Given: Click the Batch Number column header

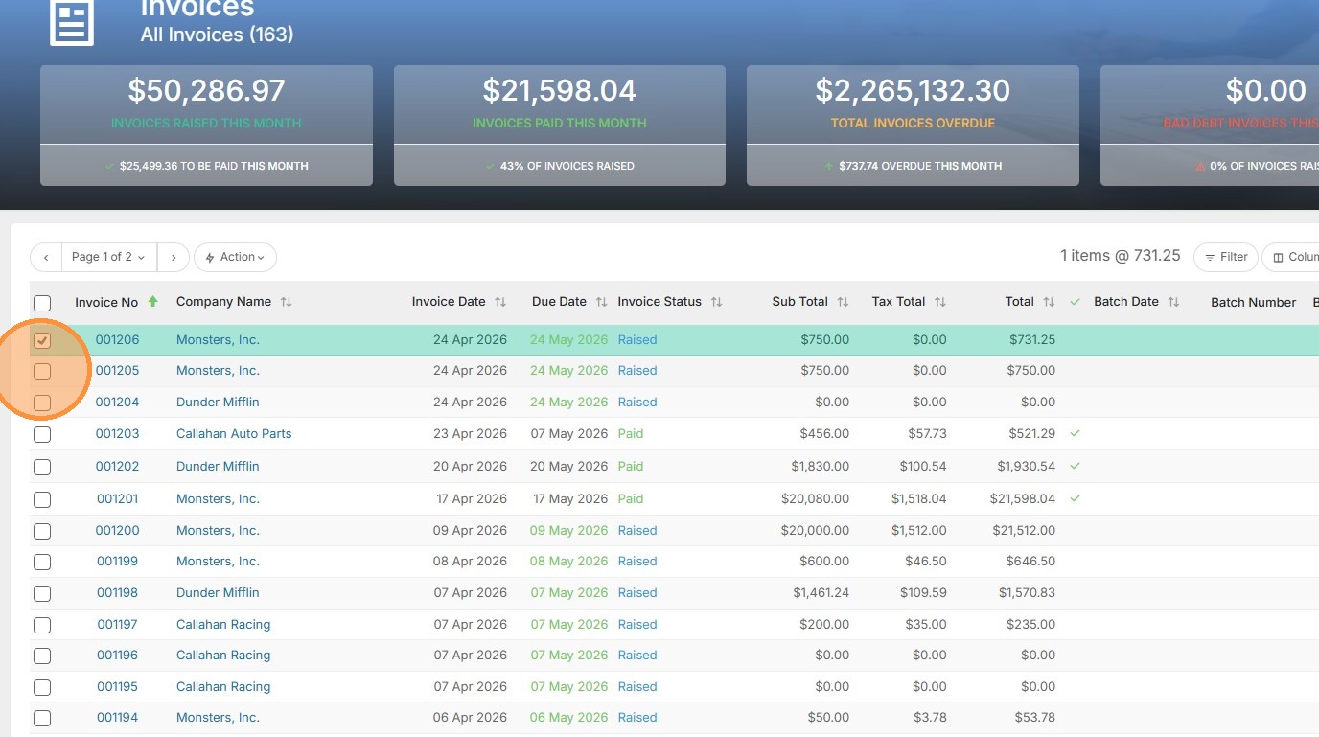Looking at the screenshot, I should [1253, 302].
